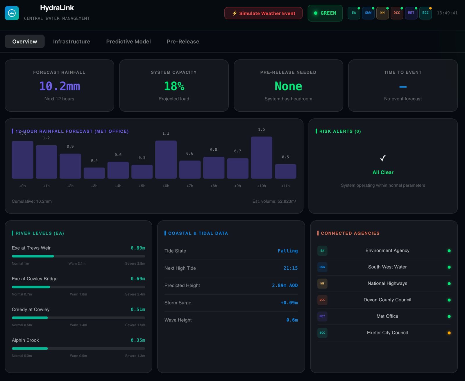Click Next High Tide value '21:15'
This screenshot has height=381, width=465.
click(x=291, y=268)
